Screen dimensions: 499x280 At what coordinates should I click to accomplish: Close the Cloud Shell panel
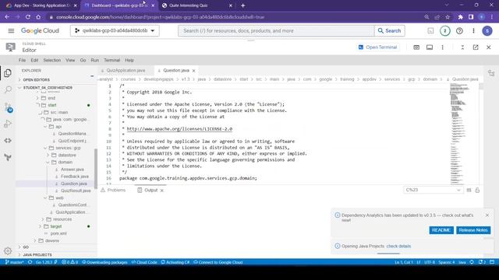pos(489,47)
